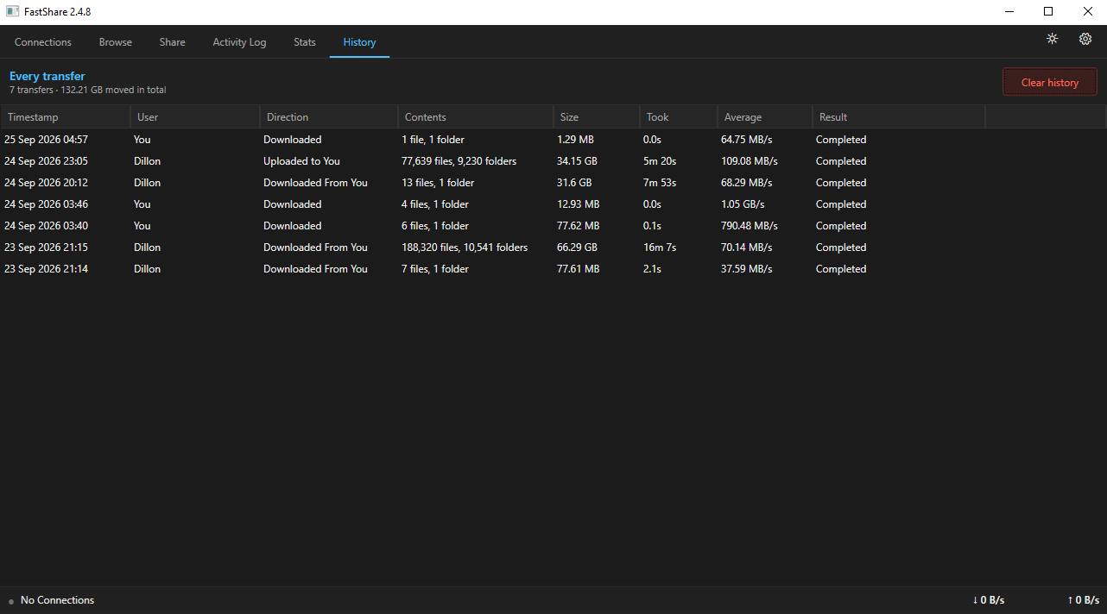Open settings via the gear icon
Image resolution: width=1107 pixels, height=614 pixels.
point(1085,39)
